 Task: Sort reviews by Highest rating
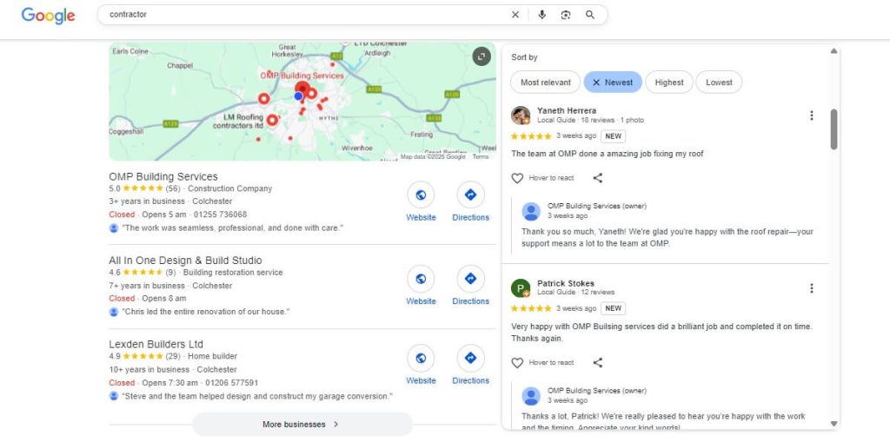[669, 82]
